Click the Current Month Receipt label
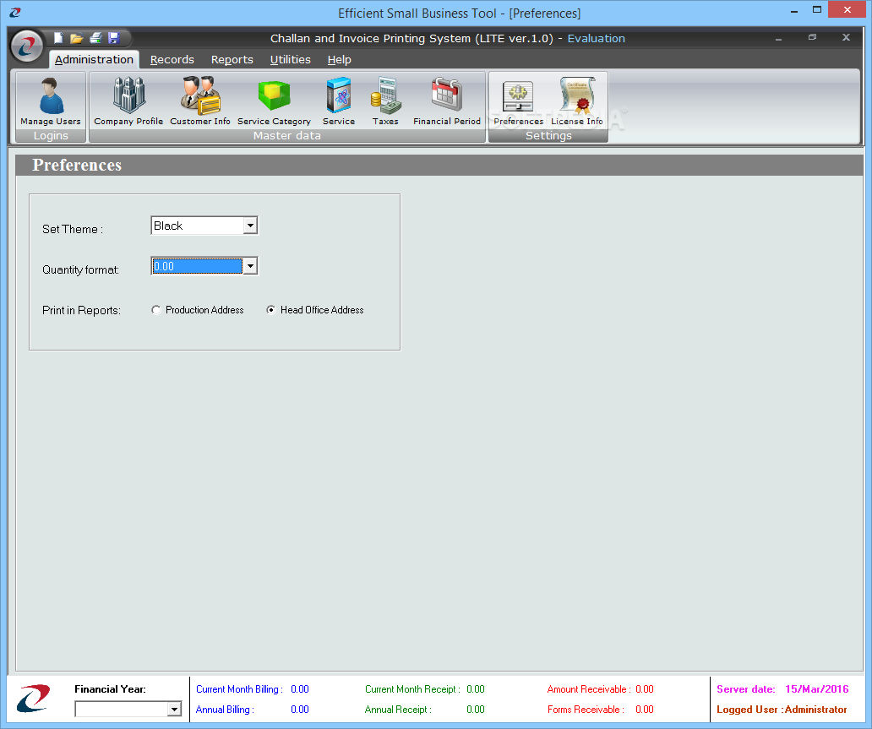The width and height of the screenshot is (872, 729). tap(412, 689)
